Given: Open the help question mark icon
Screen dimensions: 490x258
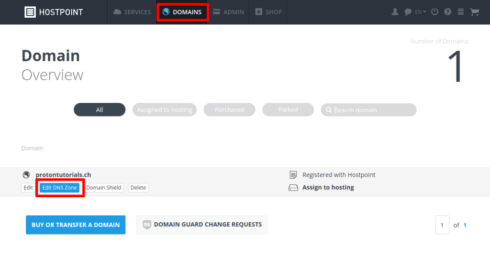Looking at the screenshot, I should pos(447,12).
